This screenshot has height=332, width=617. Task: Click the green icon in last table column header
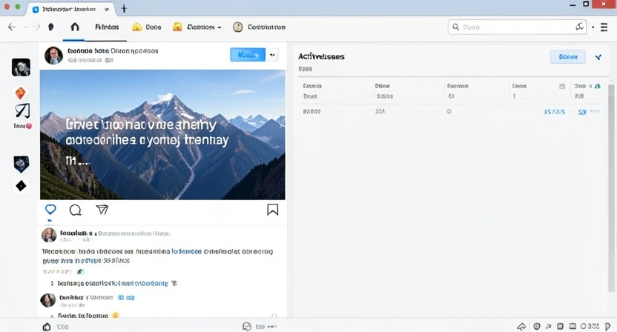pos(597,86)
